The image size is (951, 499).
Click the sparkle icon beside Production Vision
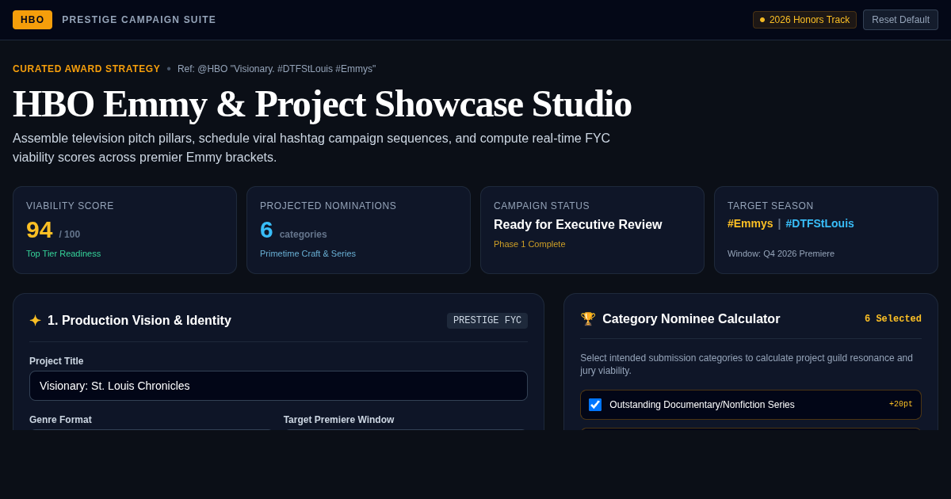click(x=35, y=321)
